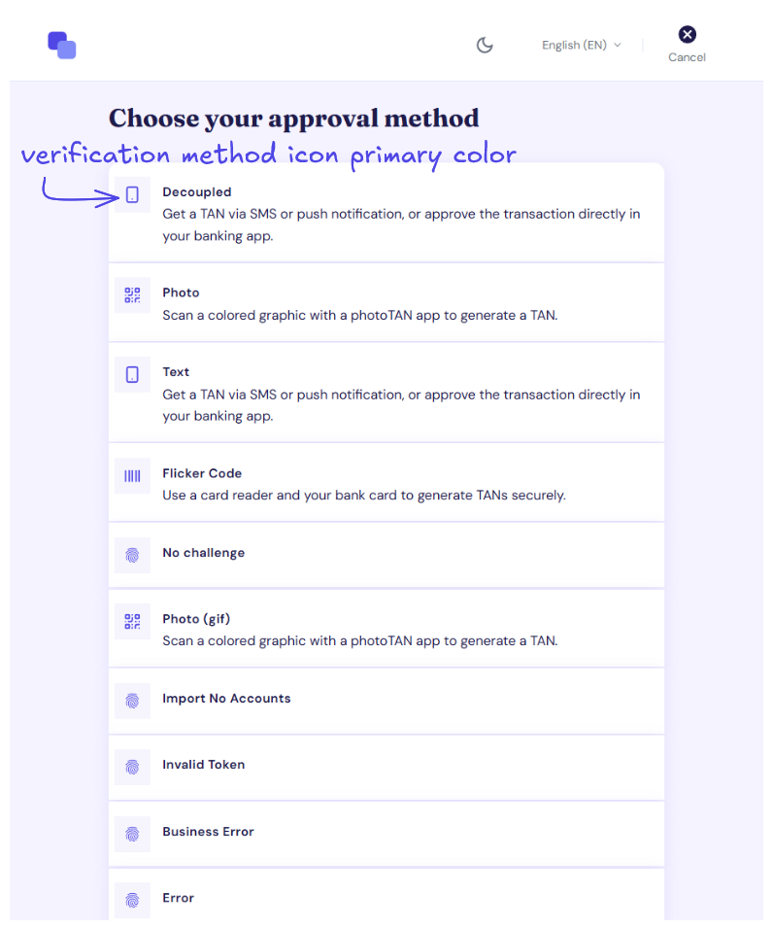The image size is (773, 929).
Task: Select the No challenge option
Action: (x=386, y=555)
